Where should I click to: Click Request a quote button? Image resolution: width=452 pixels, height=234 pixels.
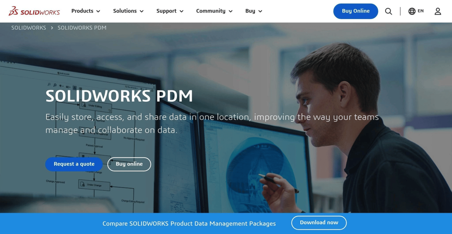[74, 164]
